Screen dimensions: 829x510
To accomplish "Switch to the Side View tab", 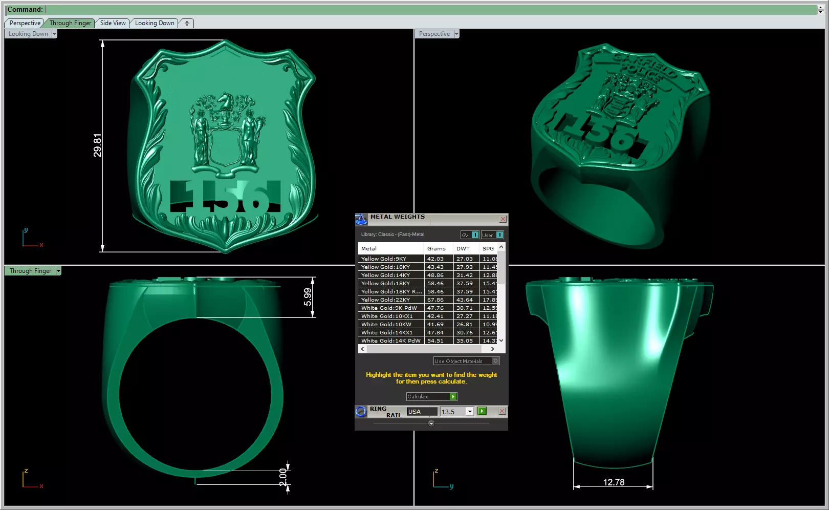I will click(113, 23).
